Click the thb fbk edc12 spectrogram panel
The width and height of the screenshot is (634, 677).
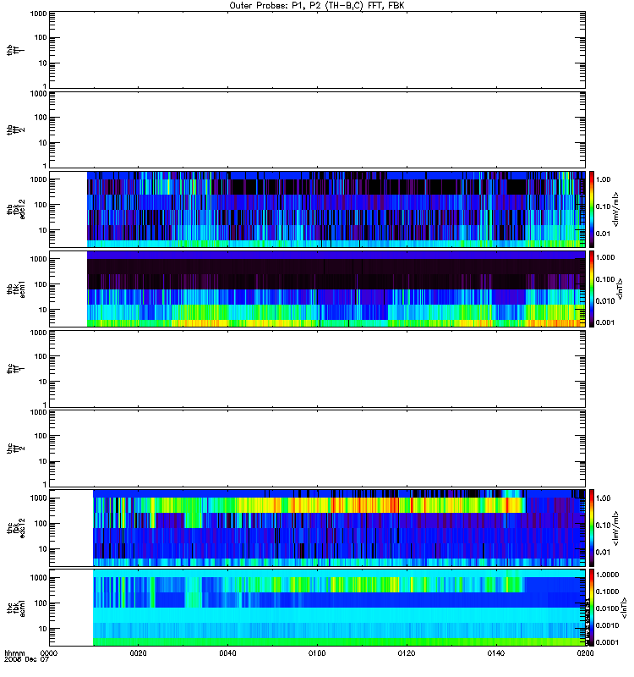point(317,209)
